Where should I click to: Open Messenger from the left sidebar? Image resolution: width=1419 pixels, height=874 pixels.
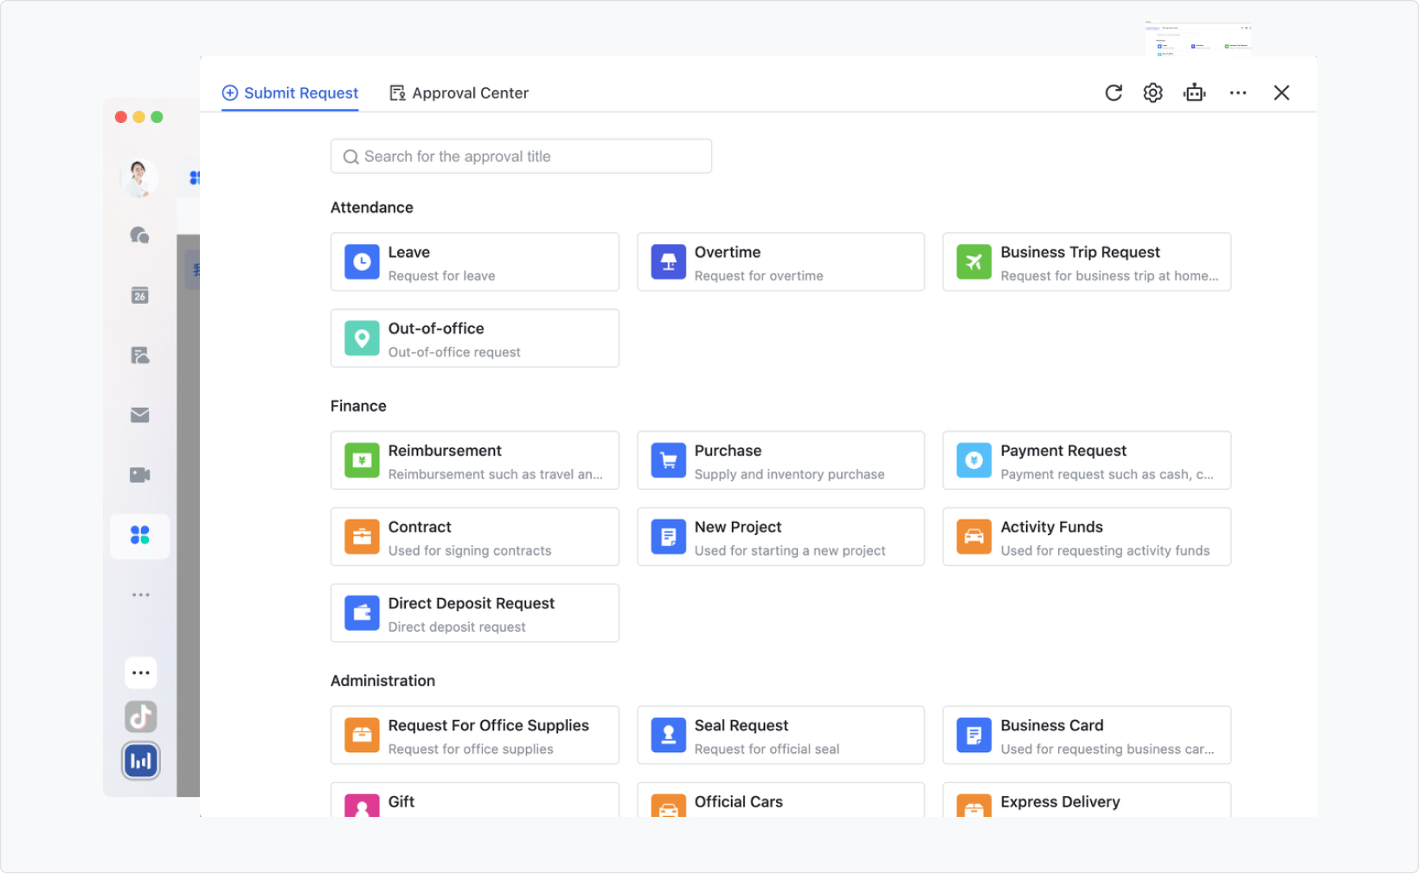point(139,235)
